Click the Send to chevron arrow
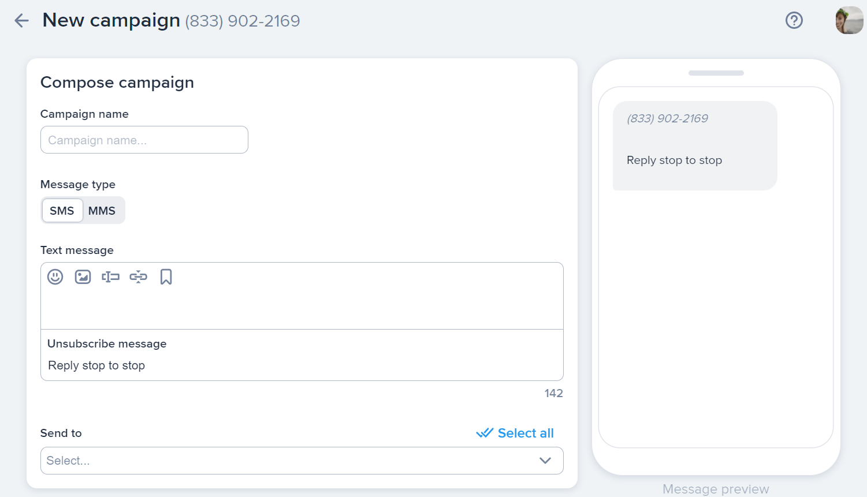The width and height of the screenshot is (867, 497). click(544, 461)
